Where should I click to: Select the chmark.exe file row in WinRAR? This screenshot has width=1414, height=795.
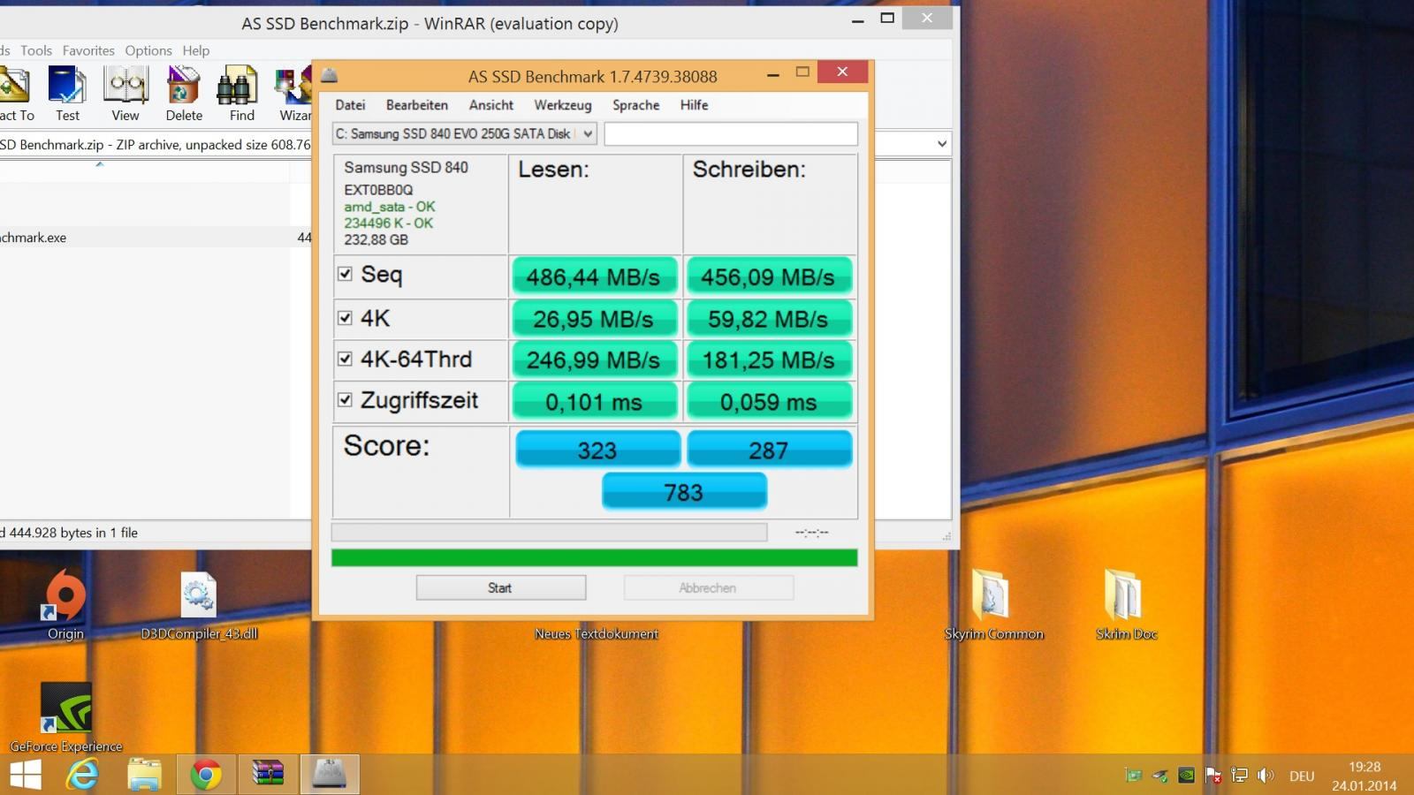tap(156, 237)
